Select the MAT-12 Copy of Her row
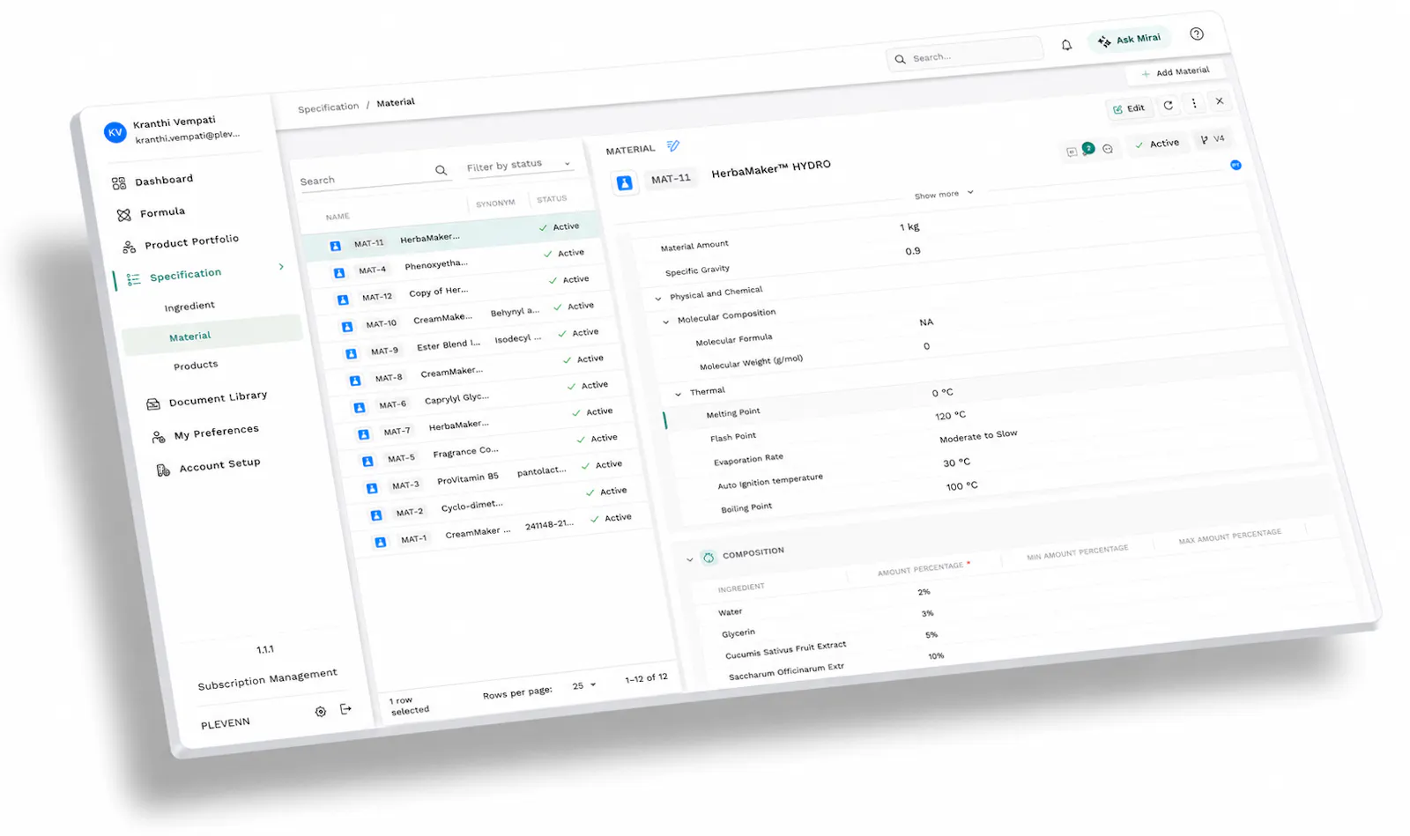The width and height of the screenshot is (1410, 836). (x=460, y=289)
